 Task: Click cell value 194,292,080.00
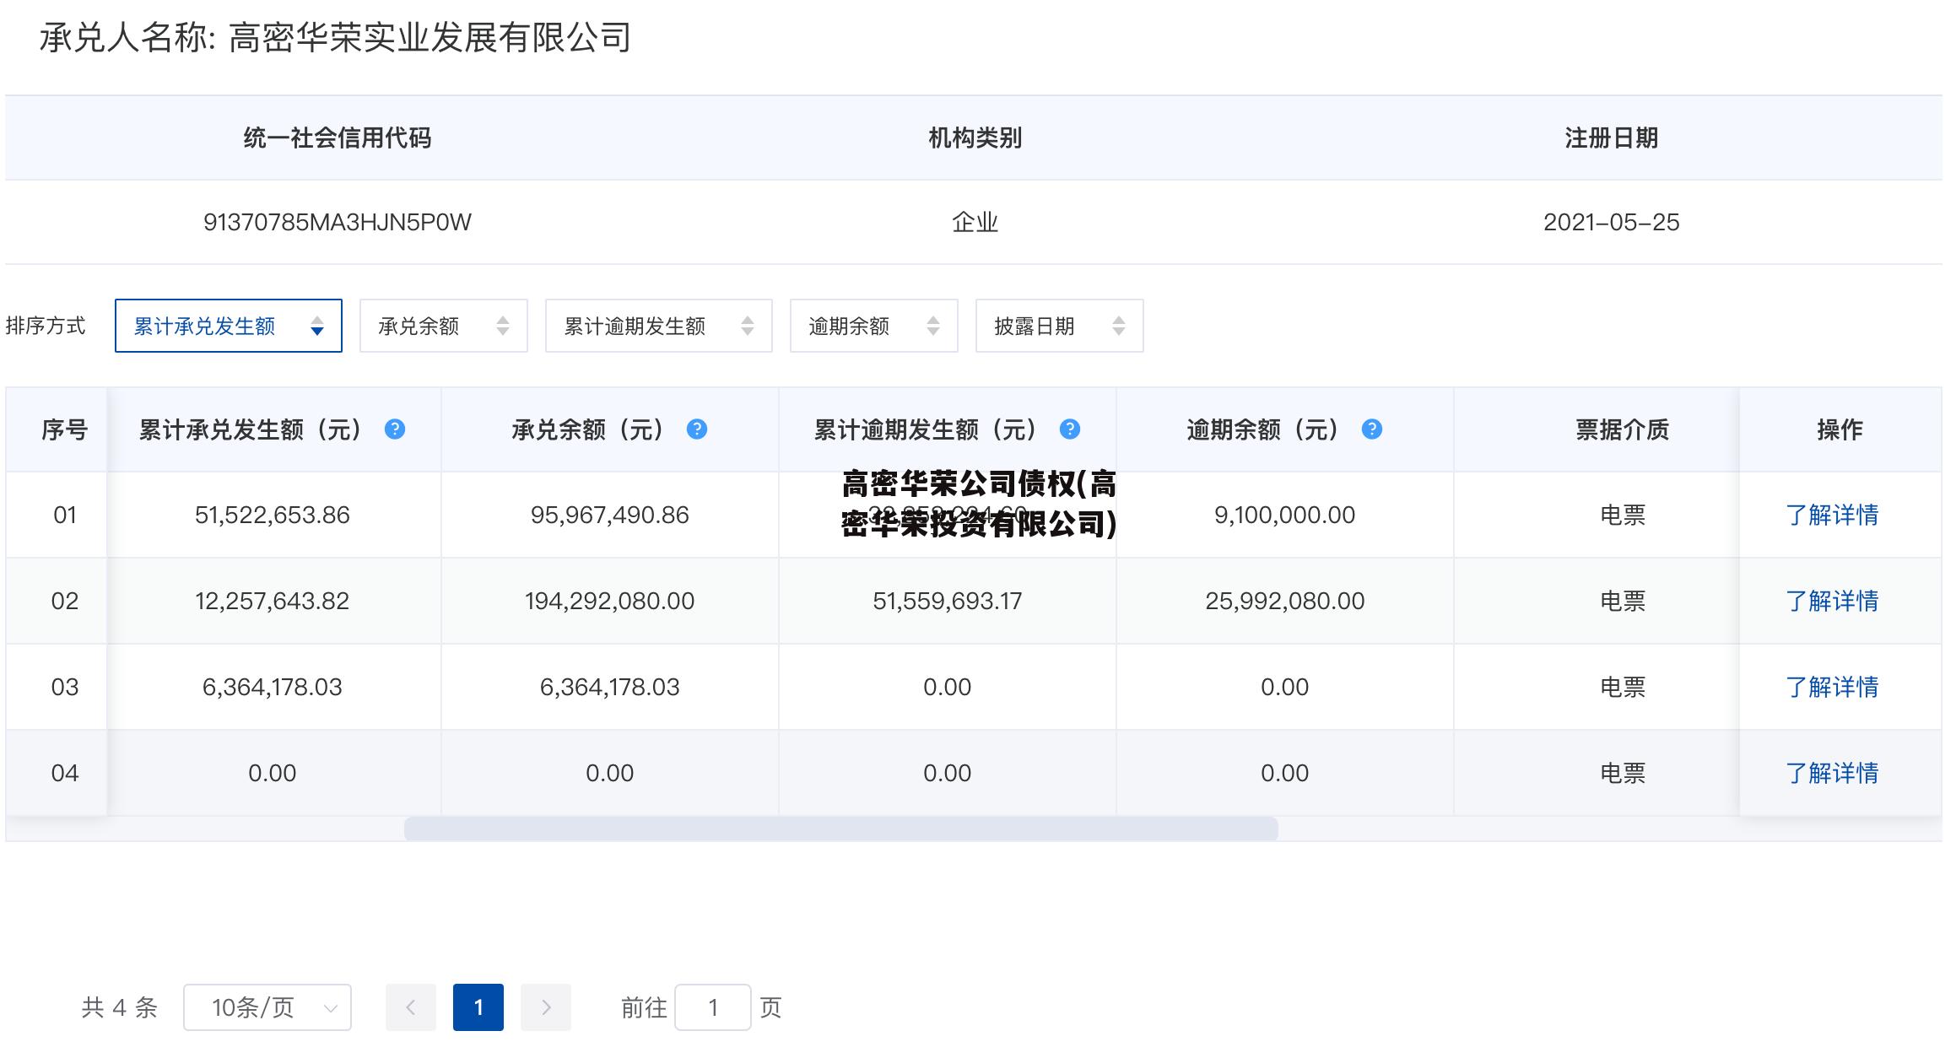coord(610,601)
